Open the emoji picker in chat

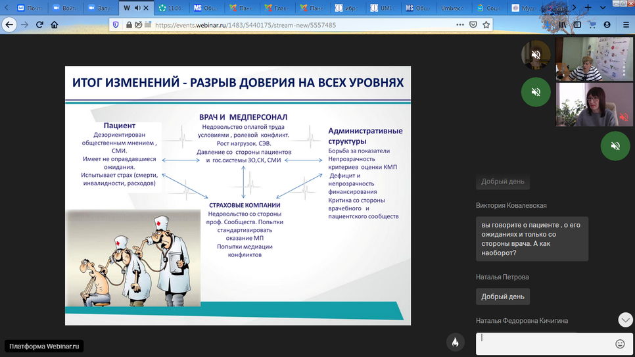620,343
